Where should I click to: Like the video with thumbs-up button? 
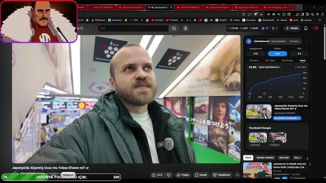click(x=157, y=175)
